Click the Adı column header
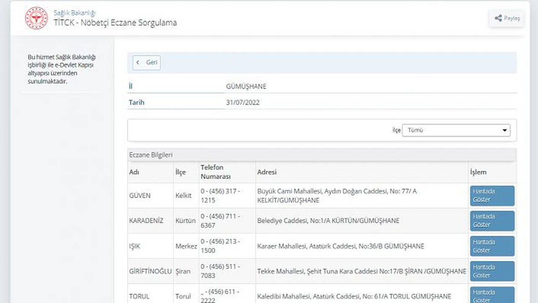This screenshot has width=538, height=303. pyautogui.click(x=134, y=172)
